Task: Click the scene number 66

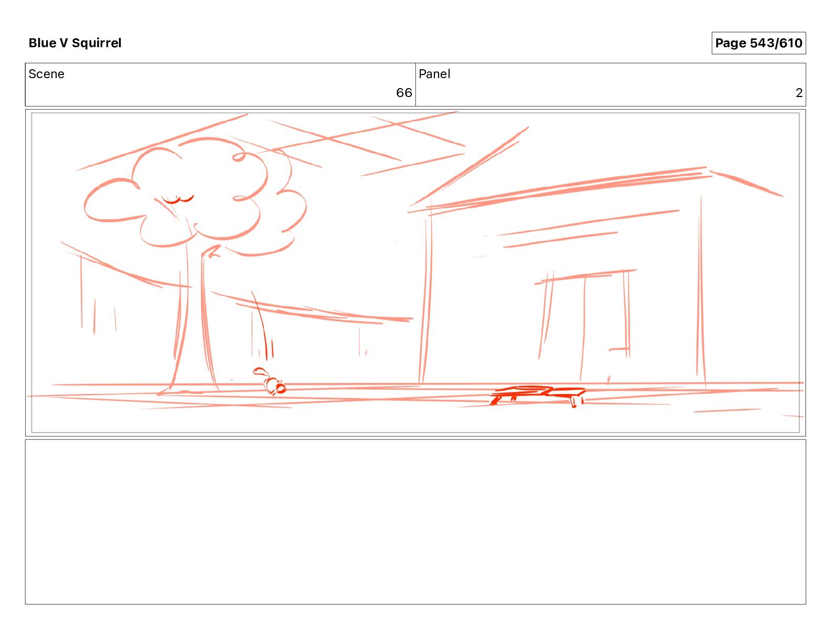Action: click(x=404, y=93)
